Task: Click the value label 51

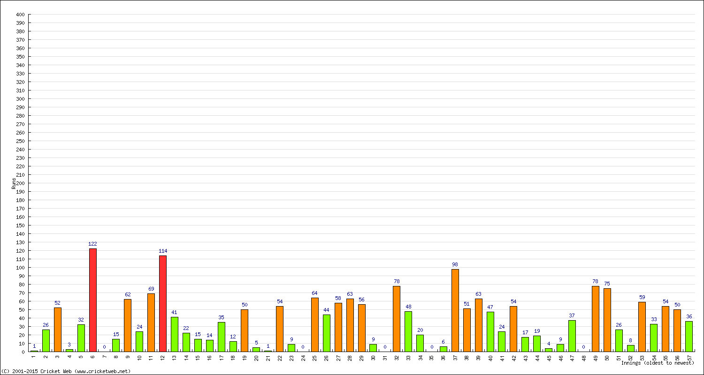Action: click(x=467, y=304)
